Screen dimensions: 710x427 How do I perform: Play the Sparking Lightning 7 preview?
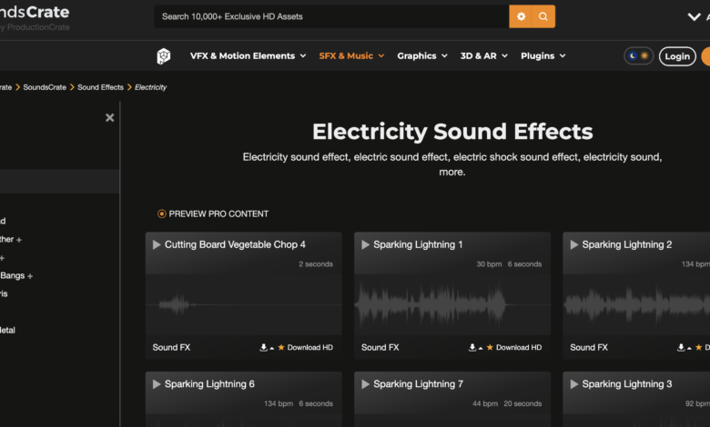(365, 384)
